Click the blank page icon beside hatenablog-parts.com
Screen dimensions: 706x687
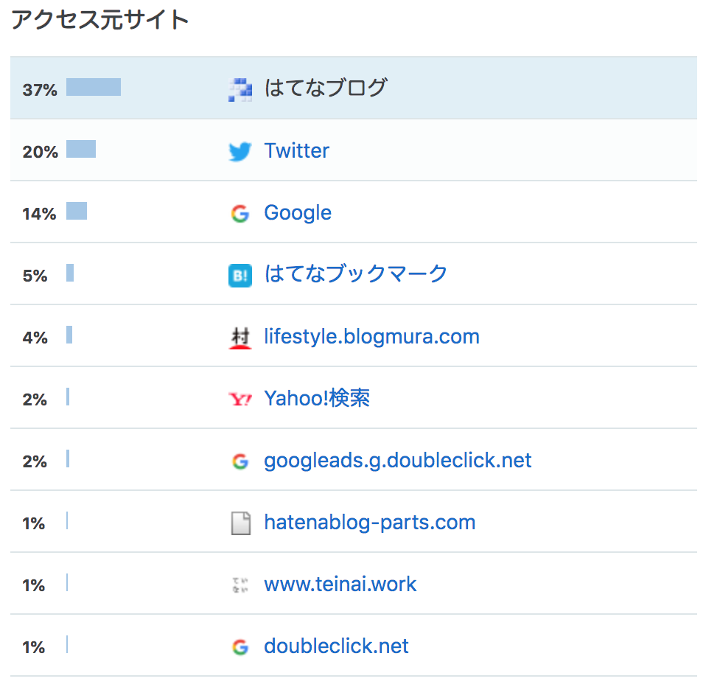(241, 523)
